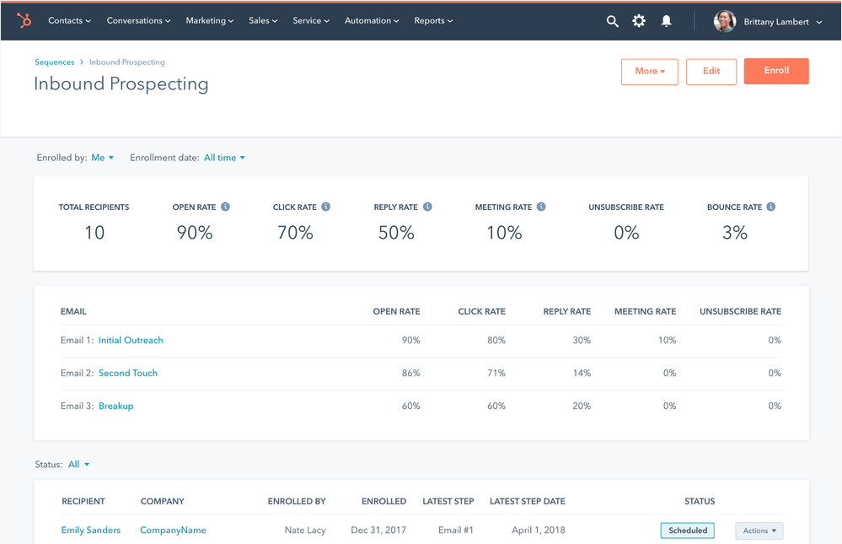The width and height of the screenshot is (842, 544).
Task: Open the Contacts menu
Action: tap(69, 21)
